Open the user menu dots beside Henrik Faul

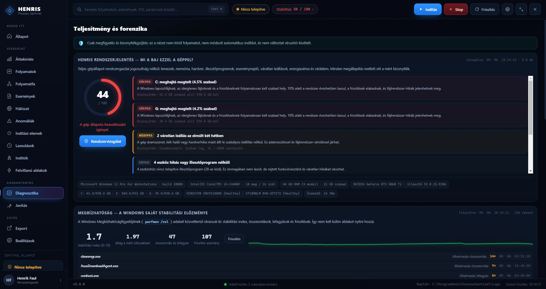[60, 280]
